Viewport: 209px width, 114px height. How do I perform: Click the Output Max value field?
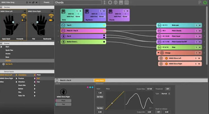tap(150, 89)
